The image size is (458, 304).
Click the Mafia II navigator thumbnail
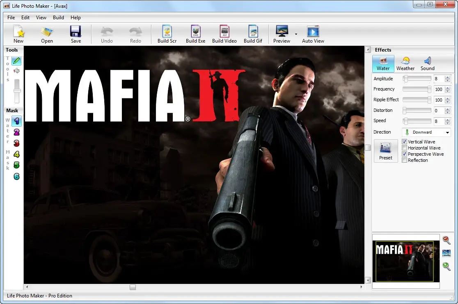coord(406,261)
